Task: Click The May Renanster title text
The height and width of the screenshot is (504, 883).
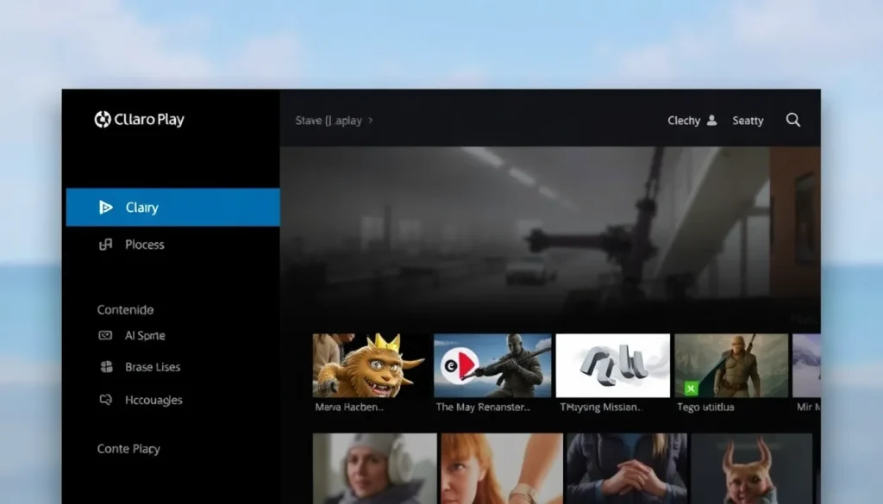Action: [x=483, y=408]
